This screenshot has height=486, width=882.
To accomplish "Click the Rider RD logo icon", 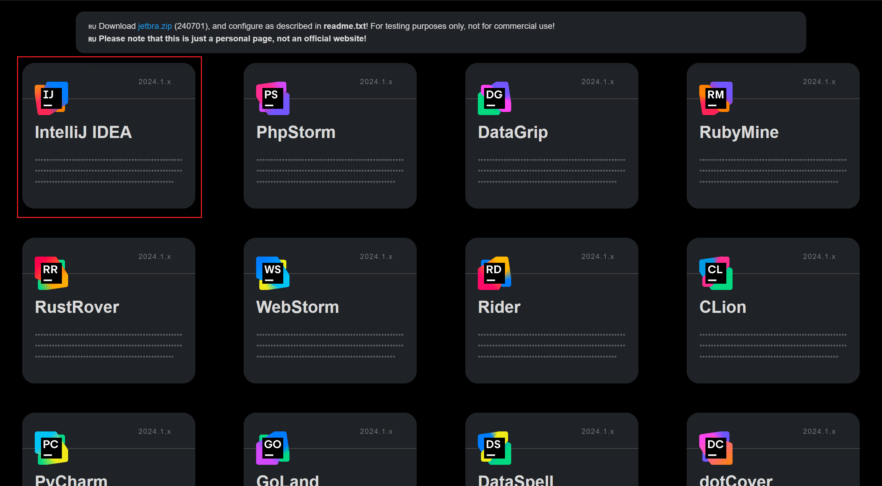I will [495, 273].
